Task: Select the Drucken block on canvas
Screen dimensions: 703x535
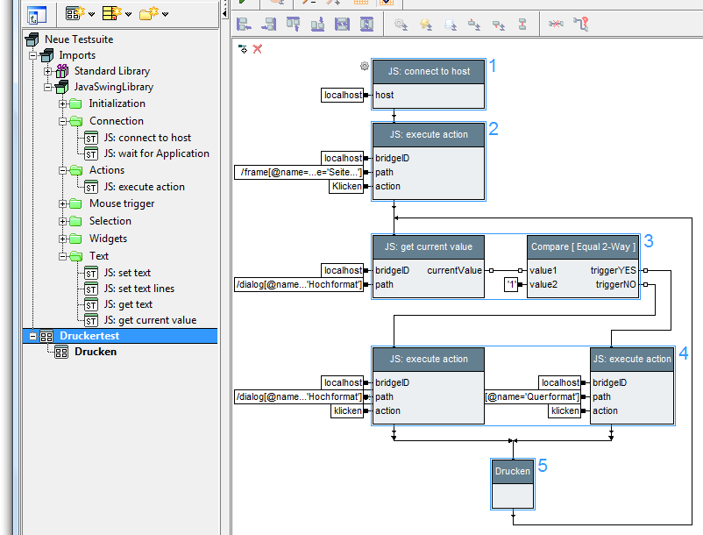Action: pyautogui.click(x=513, y=484)
